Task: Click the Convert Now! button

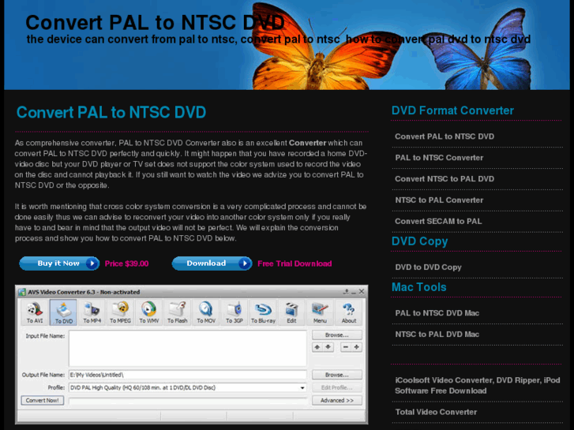Action: 43,400
